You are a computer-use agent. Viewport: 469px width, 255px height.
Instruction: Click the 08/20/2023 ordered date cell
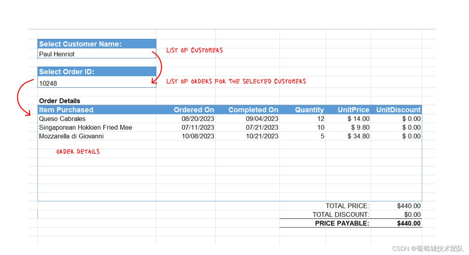[x=186, y=119]
